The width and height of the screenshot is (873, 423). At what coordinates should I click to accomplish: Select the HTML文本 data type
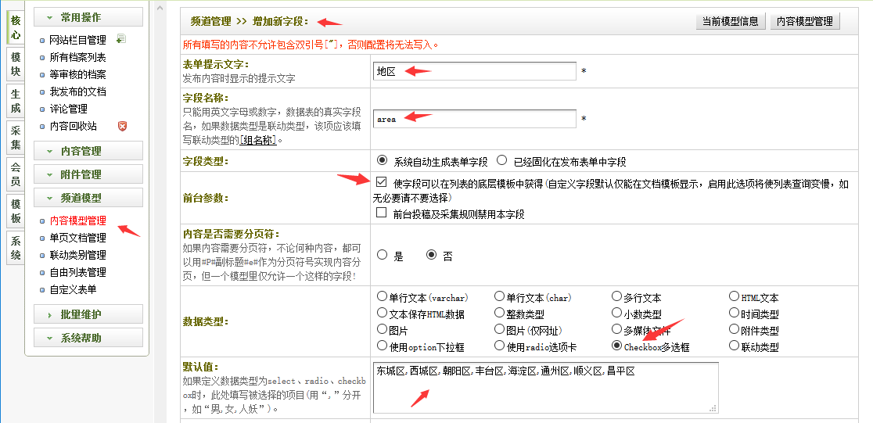click(x=734, y=297)
